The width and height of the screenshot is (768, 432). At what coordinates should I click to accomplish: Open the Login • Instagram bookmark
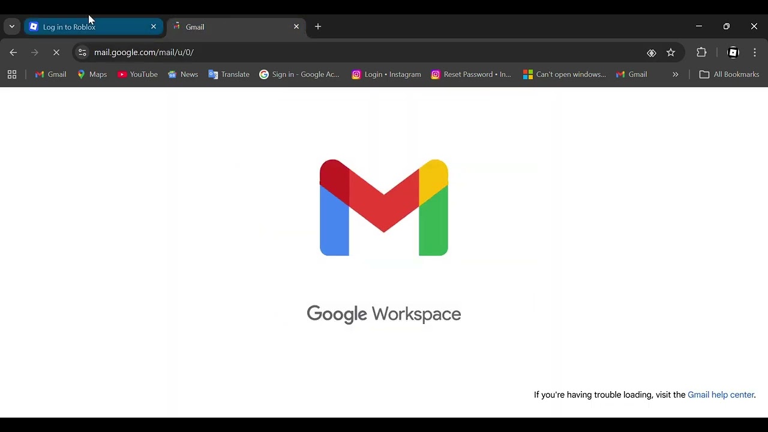pyautogui.click(x=386, y=74)
